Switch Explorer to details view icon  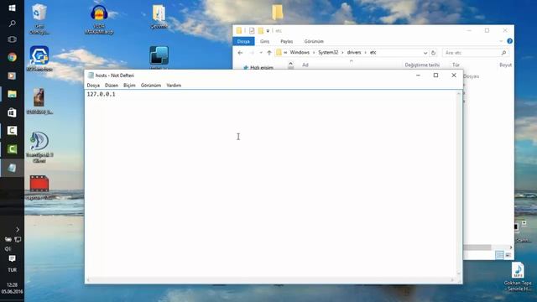(500, 255)
